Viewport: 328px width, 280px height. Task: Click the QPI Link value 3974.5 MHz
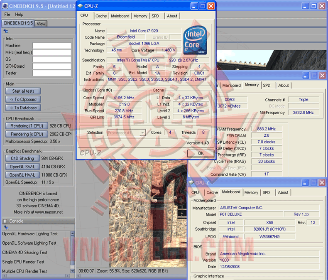click(124, 117)
